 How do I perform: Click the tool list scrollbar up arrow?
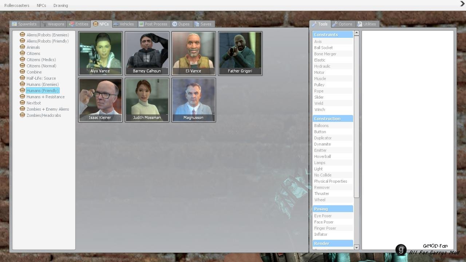(x=356, y=33)
